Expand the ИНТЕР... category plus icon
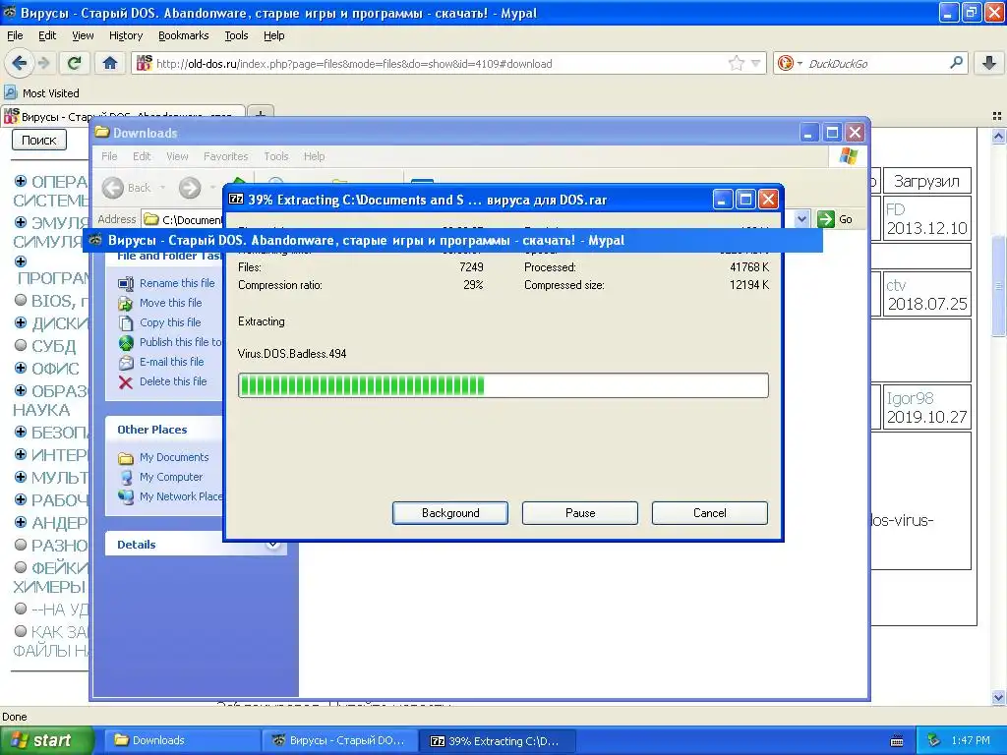Viewport: 1007px width, 755px height. click(x=21, y=454)
